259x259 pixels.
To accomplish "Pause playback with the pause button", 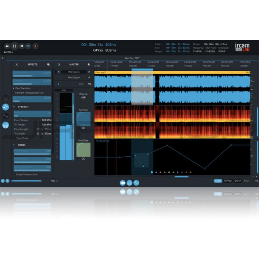I will point(14,46).
